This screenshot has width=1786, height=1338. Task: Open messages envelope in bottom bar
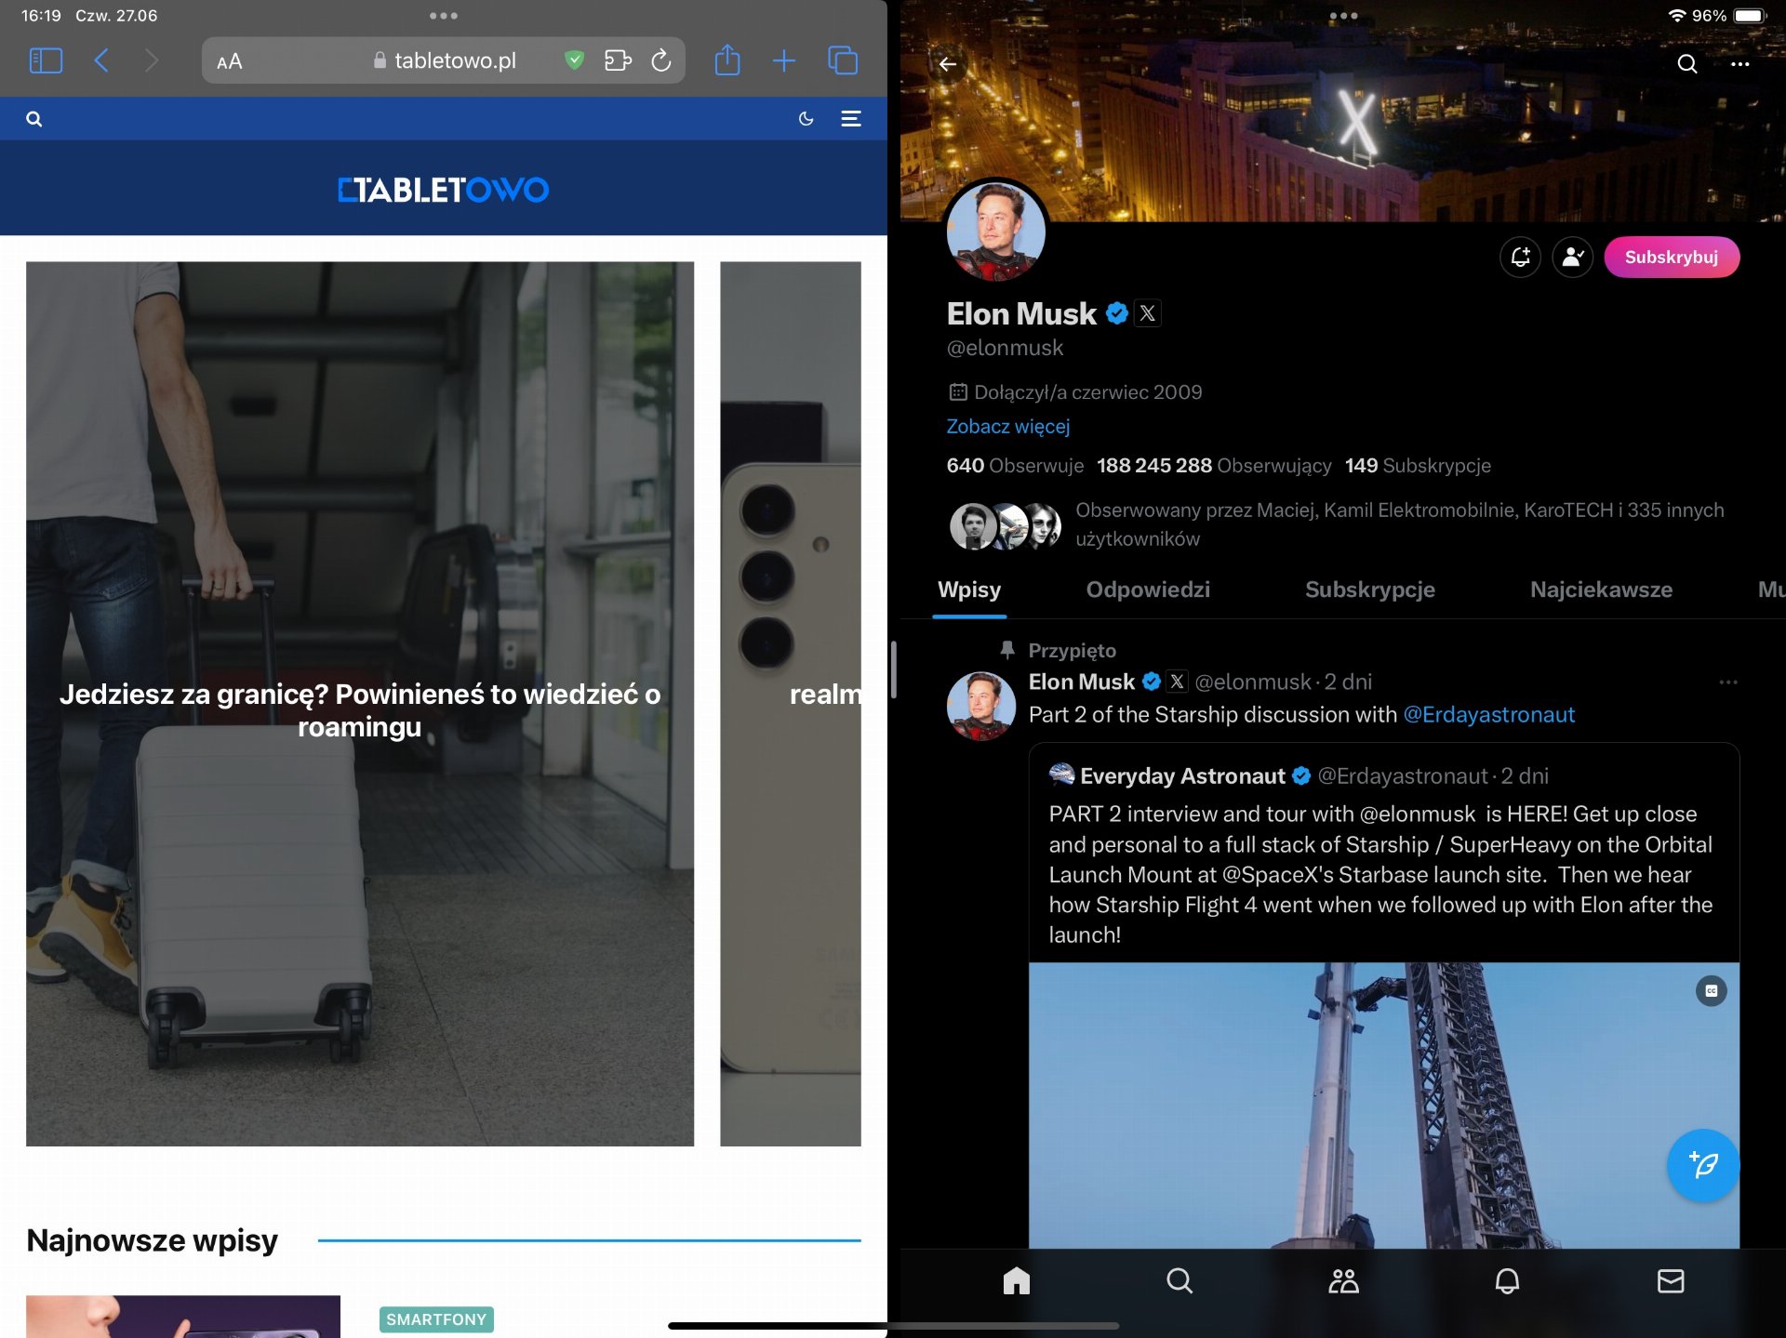[x=1671, y=1281]
